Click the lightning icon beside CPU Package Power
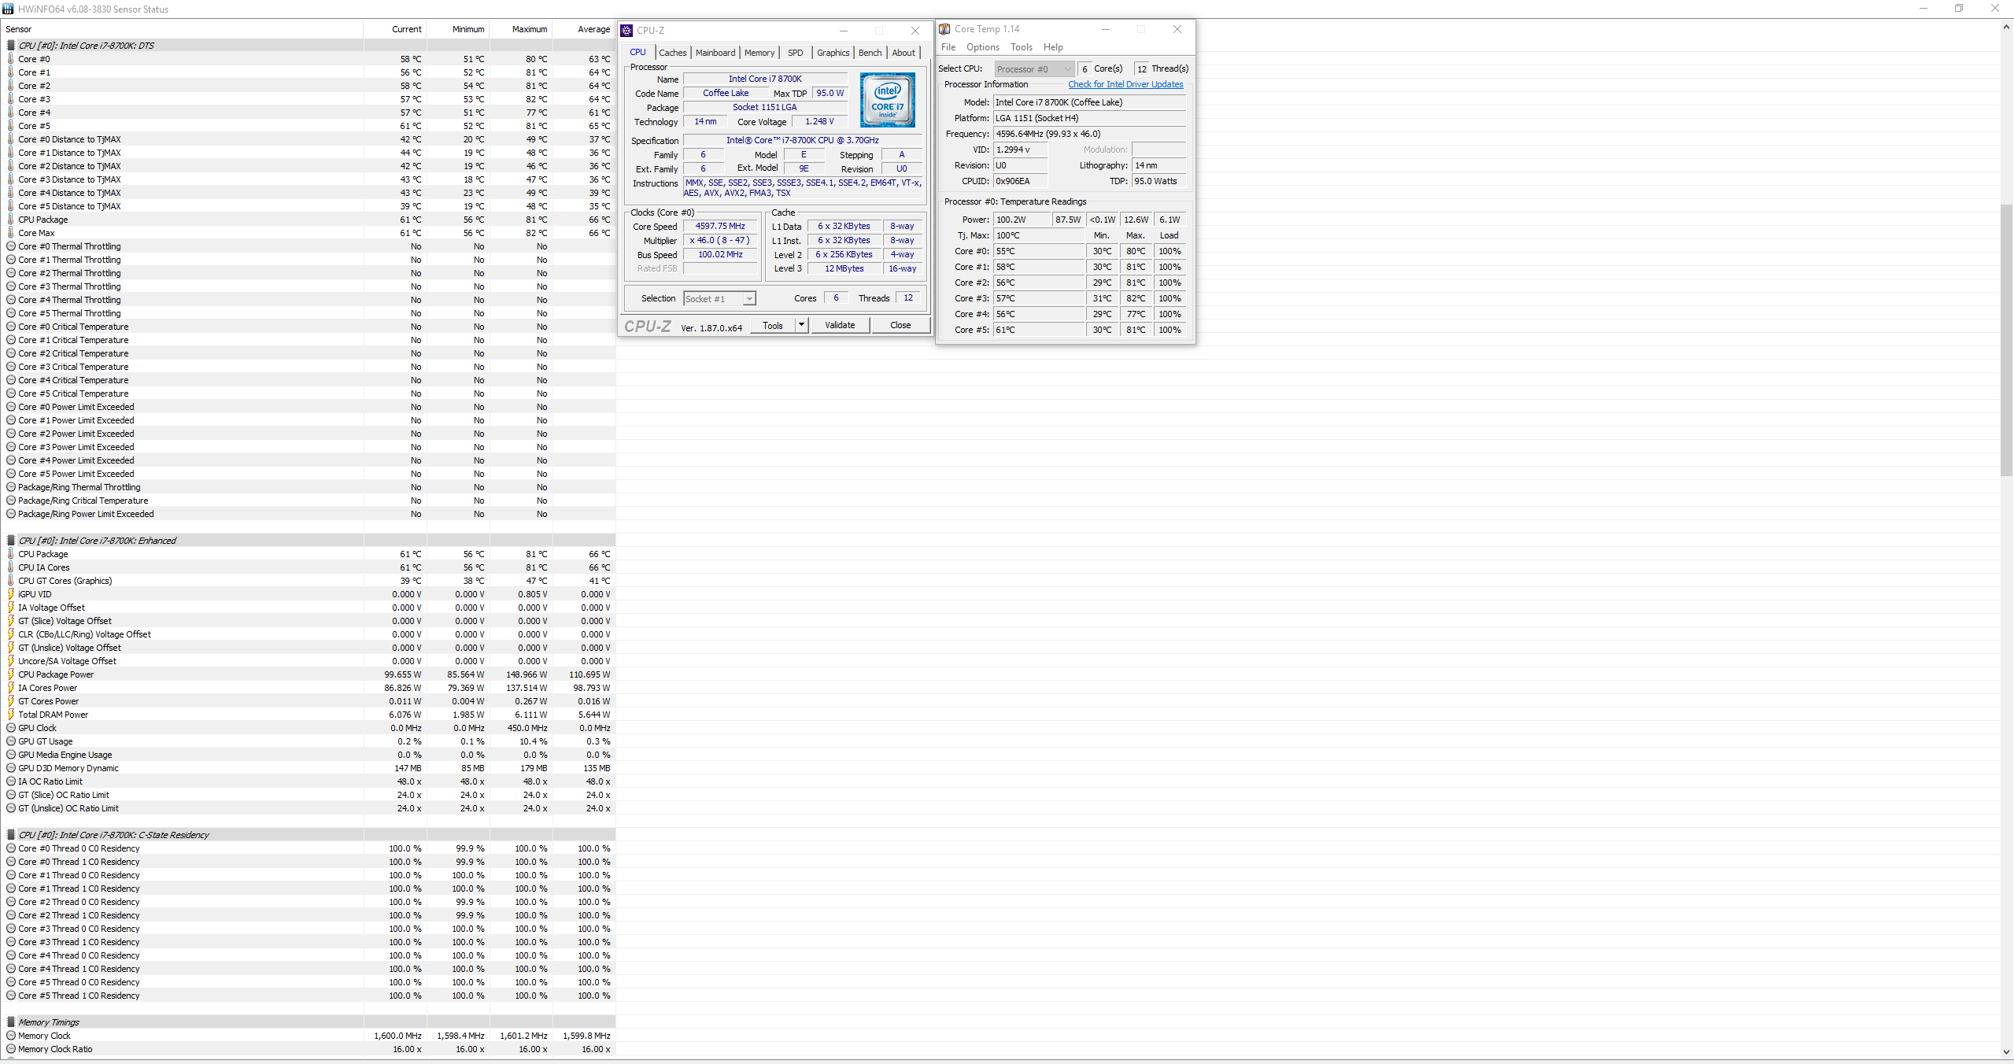 pos(11,674)
